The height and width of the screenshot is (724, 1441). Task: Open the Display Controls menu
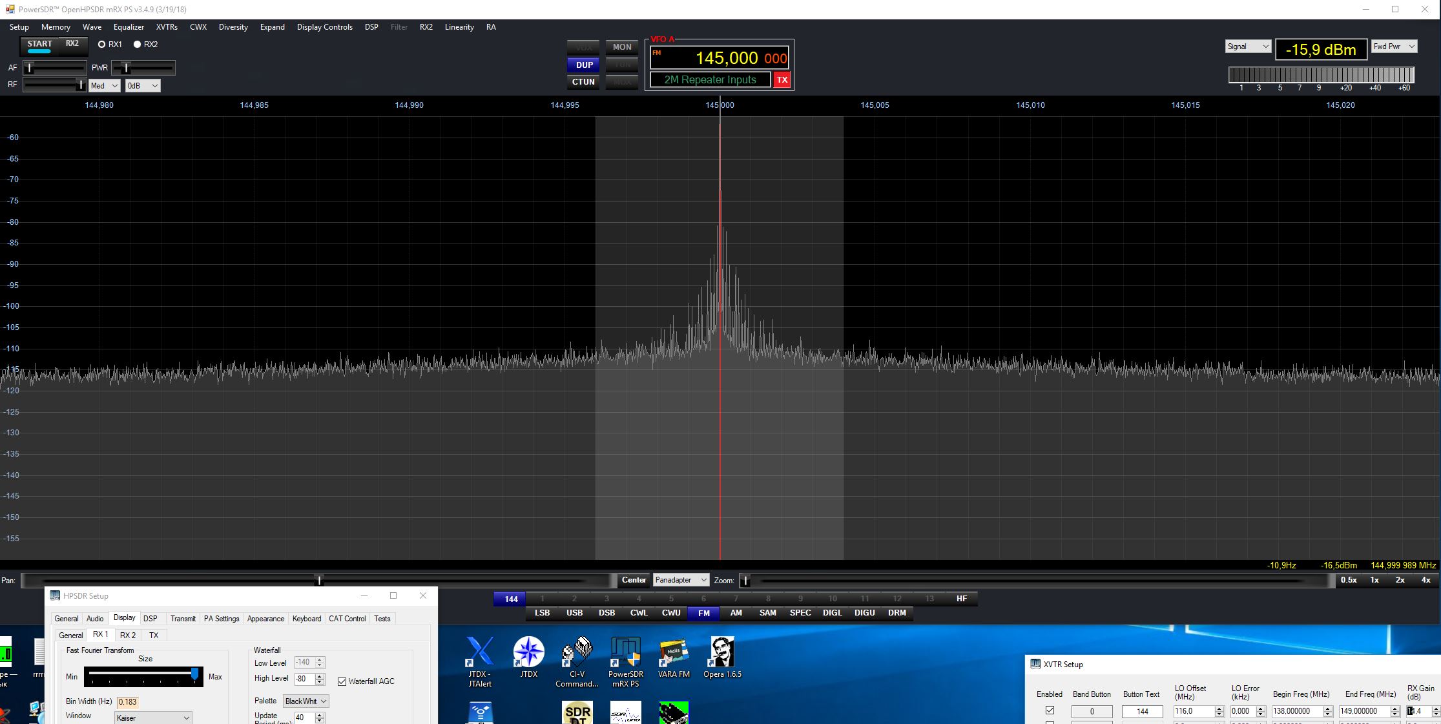point(324,27)
